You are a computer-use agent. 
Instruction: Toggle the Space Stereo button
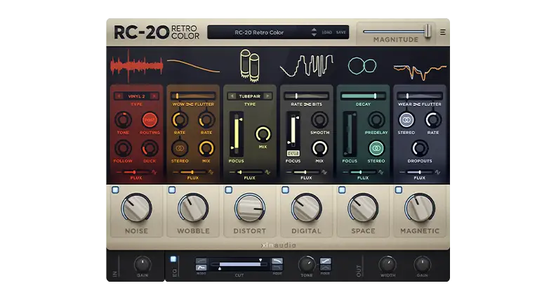coord(376,148)
